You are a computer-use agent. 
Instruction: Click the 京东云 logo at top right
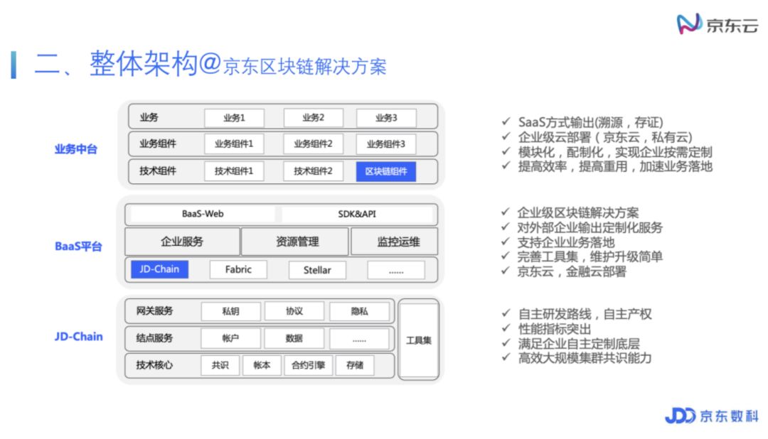(x=718, y=24)
